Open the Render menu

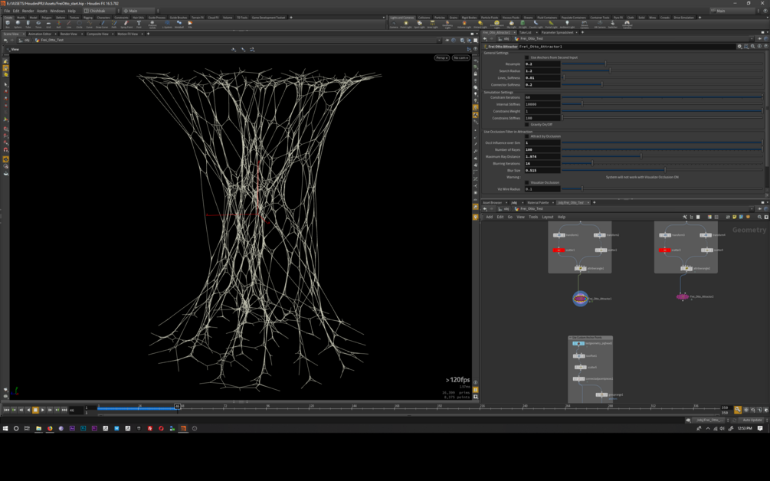click(28, 11)
